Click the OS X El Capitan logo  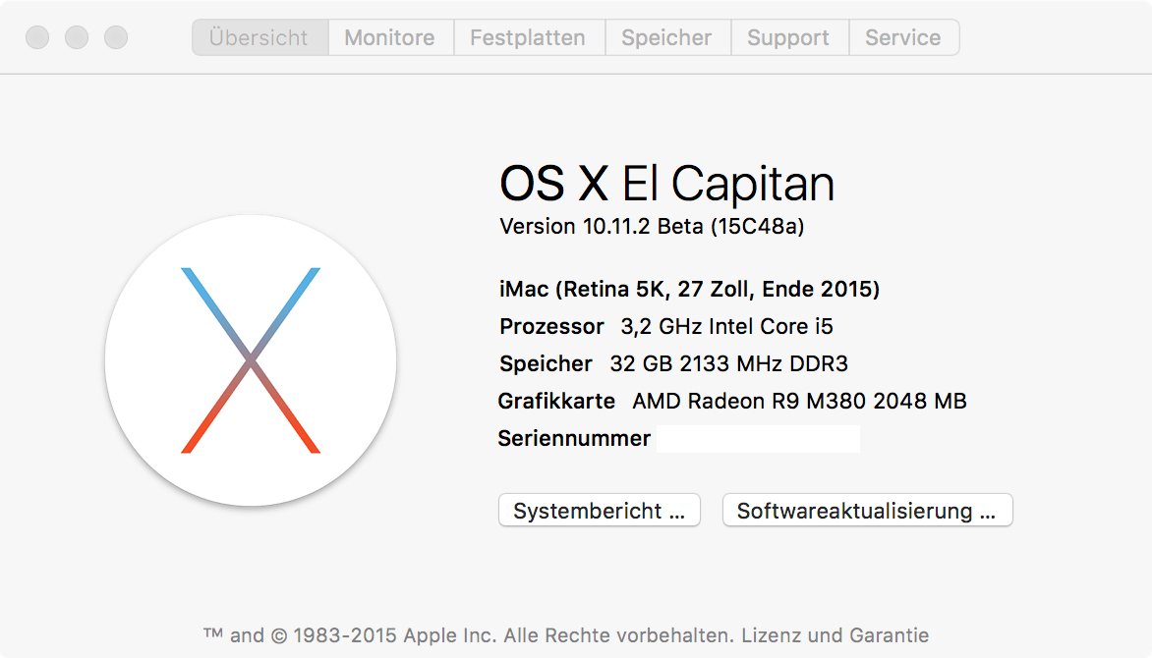pyautogui.click(x=251, y=360)
